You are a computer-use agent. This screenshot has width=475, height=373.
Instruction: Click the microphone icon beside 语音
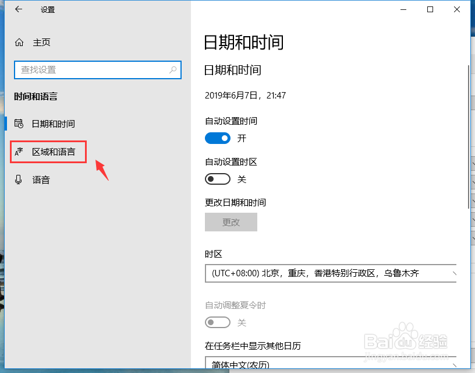[18, 180]
